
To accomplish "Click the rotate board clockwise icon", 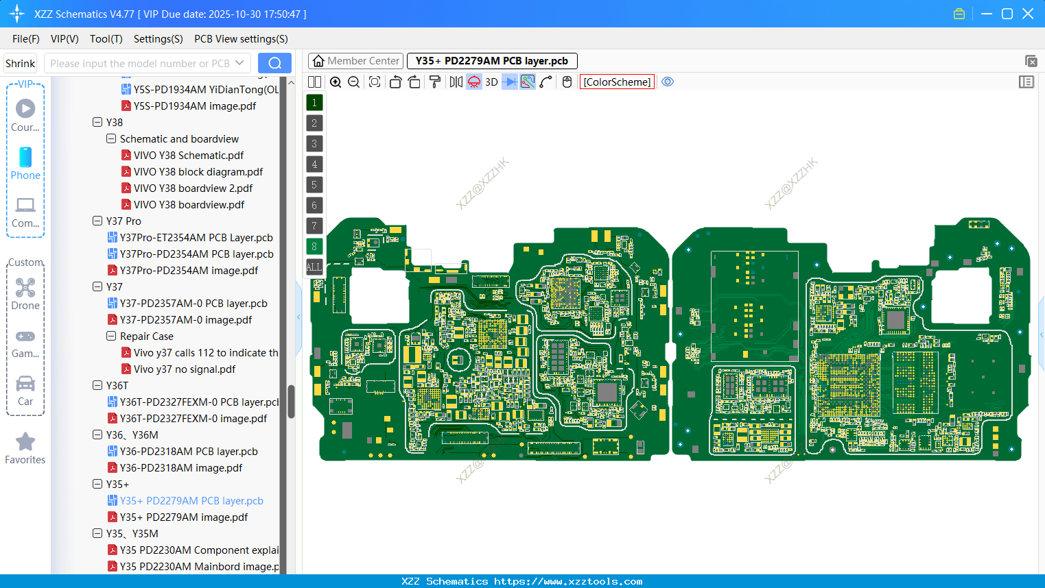I will click(414, 82).
